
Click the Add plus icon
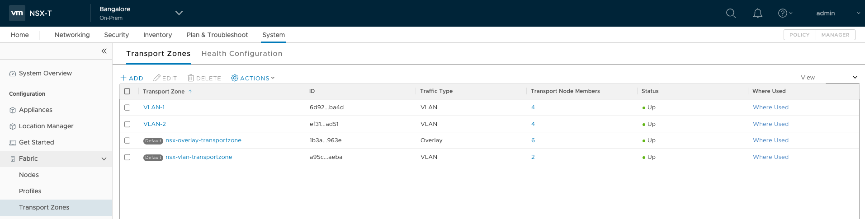click(x=123, y=78)
